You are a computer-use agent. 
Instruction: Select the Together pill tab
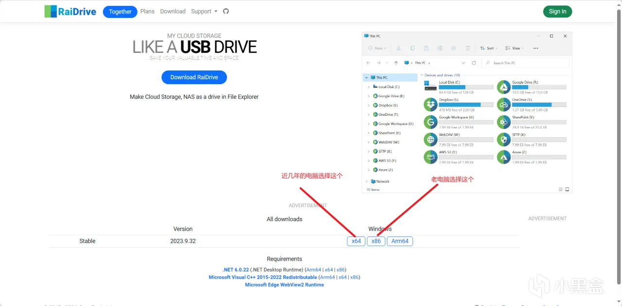120,12
